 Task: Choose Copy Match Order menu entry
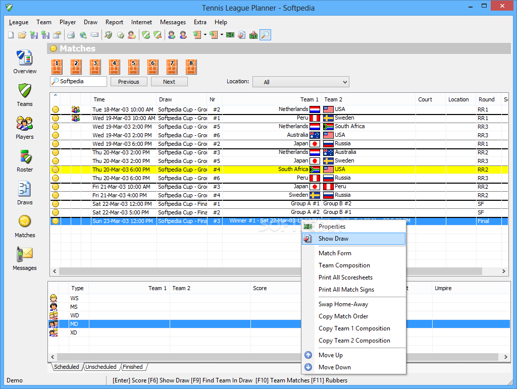(353, 316)
